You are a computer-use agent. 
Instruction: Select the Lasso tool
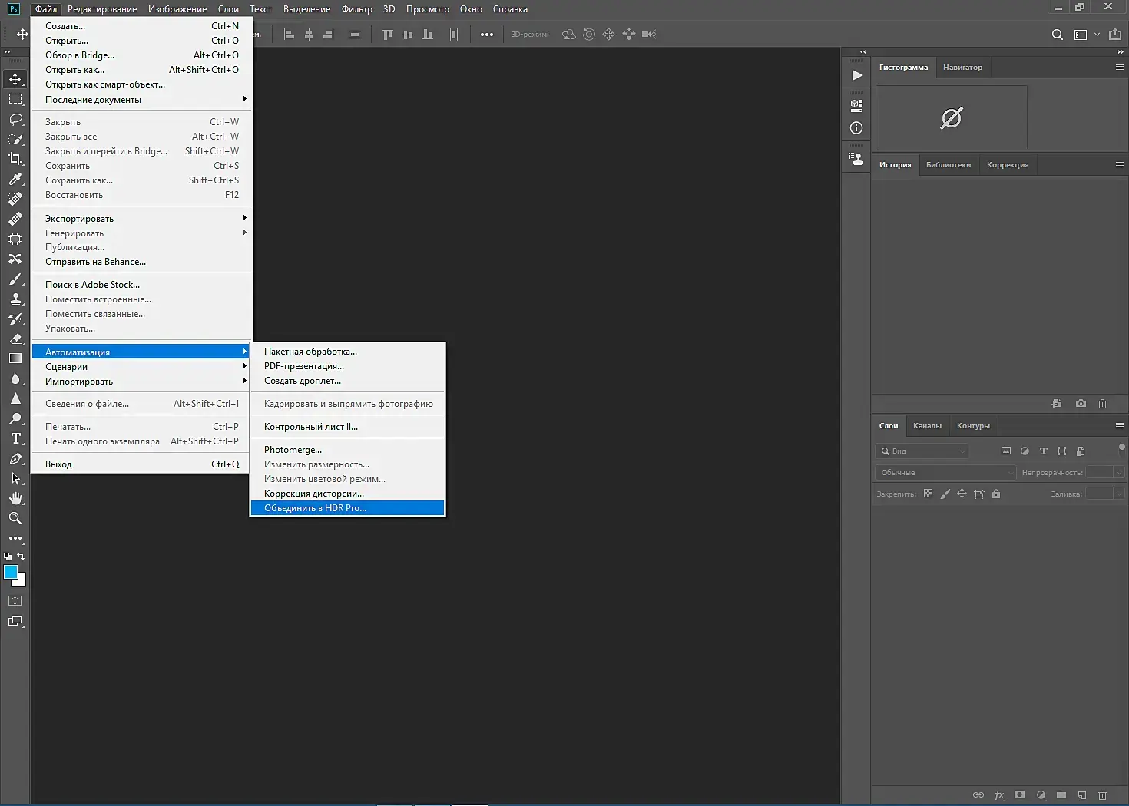[x=15, y=119]
